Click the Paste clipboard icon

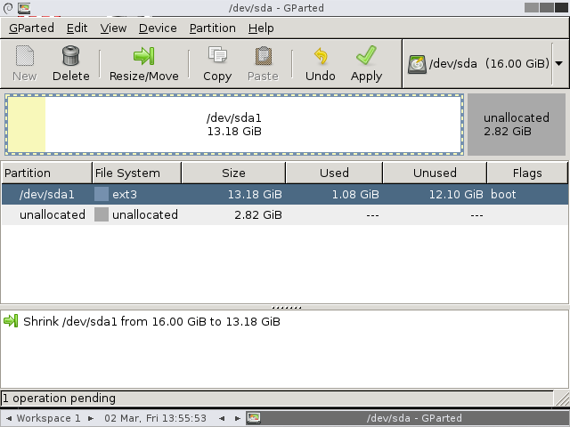coord(264,55)
